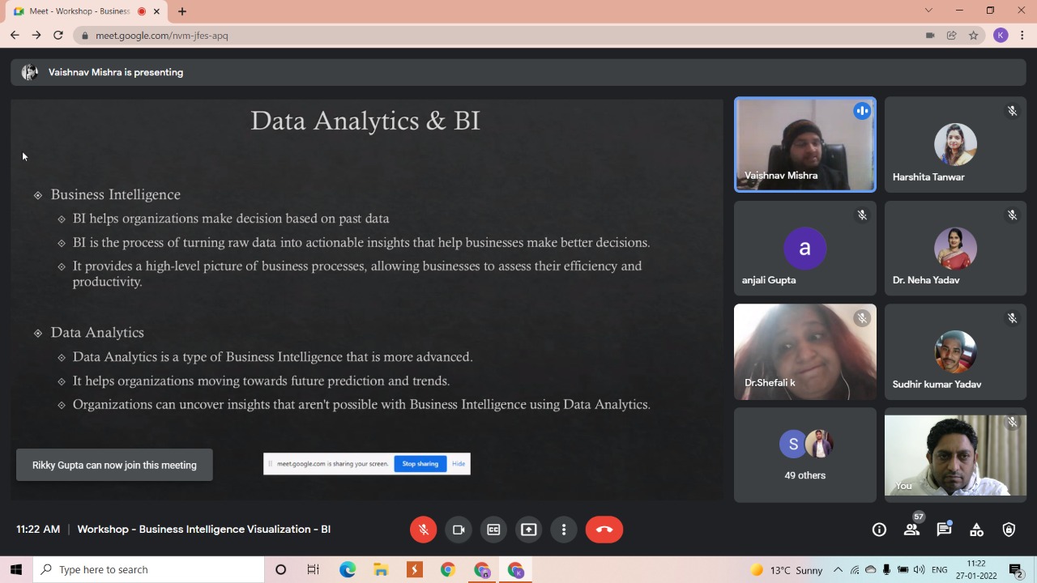Bookmark this page with star icon

coord(974,36)
